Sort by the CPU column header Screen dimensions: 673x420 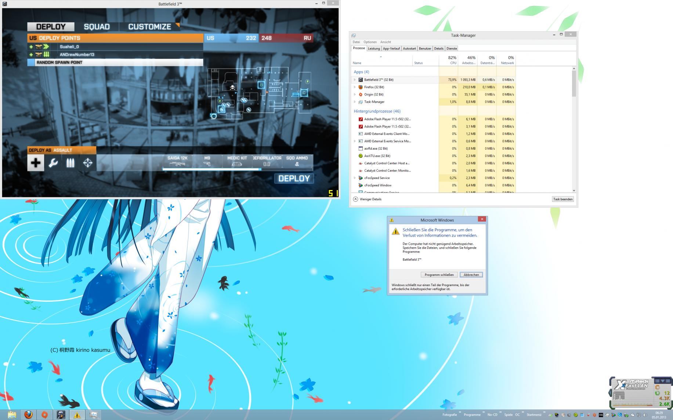pos(448,60)
